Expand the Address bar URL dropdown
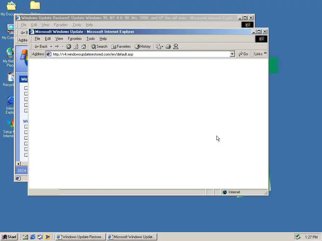Screen dimensions: 322x241 coord(232,54)
